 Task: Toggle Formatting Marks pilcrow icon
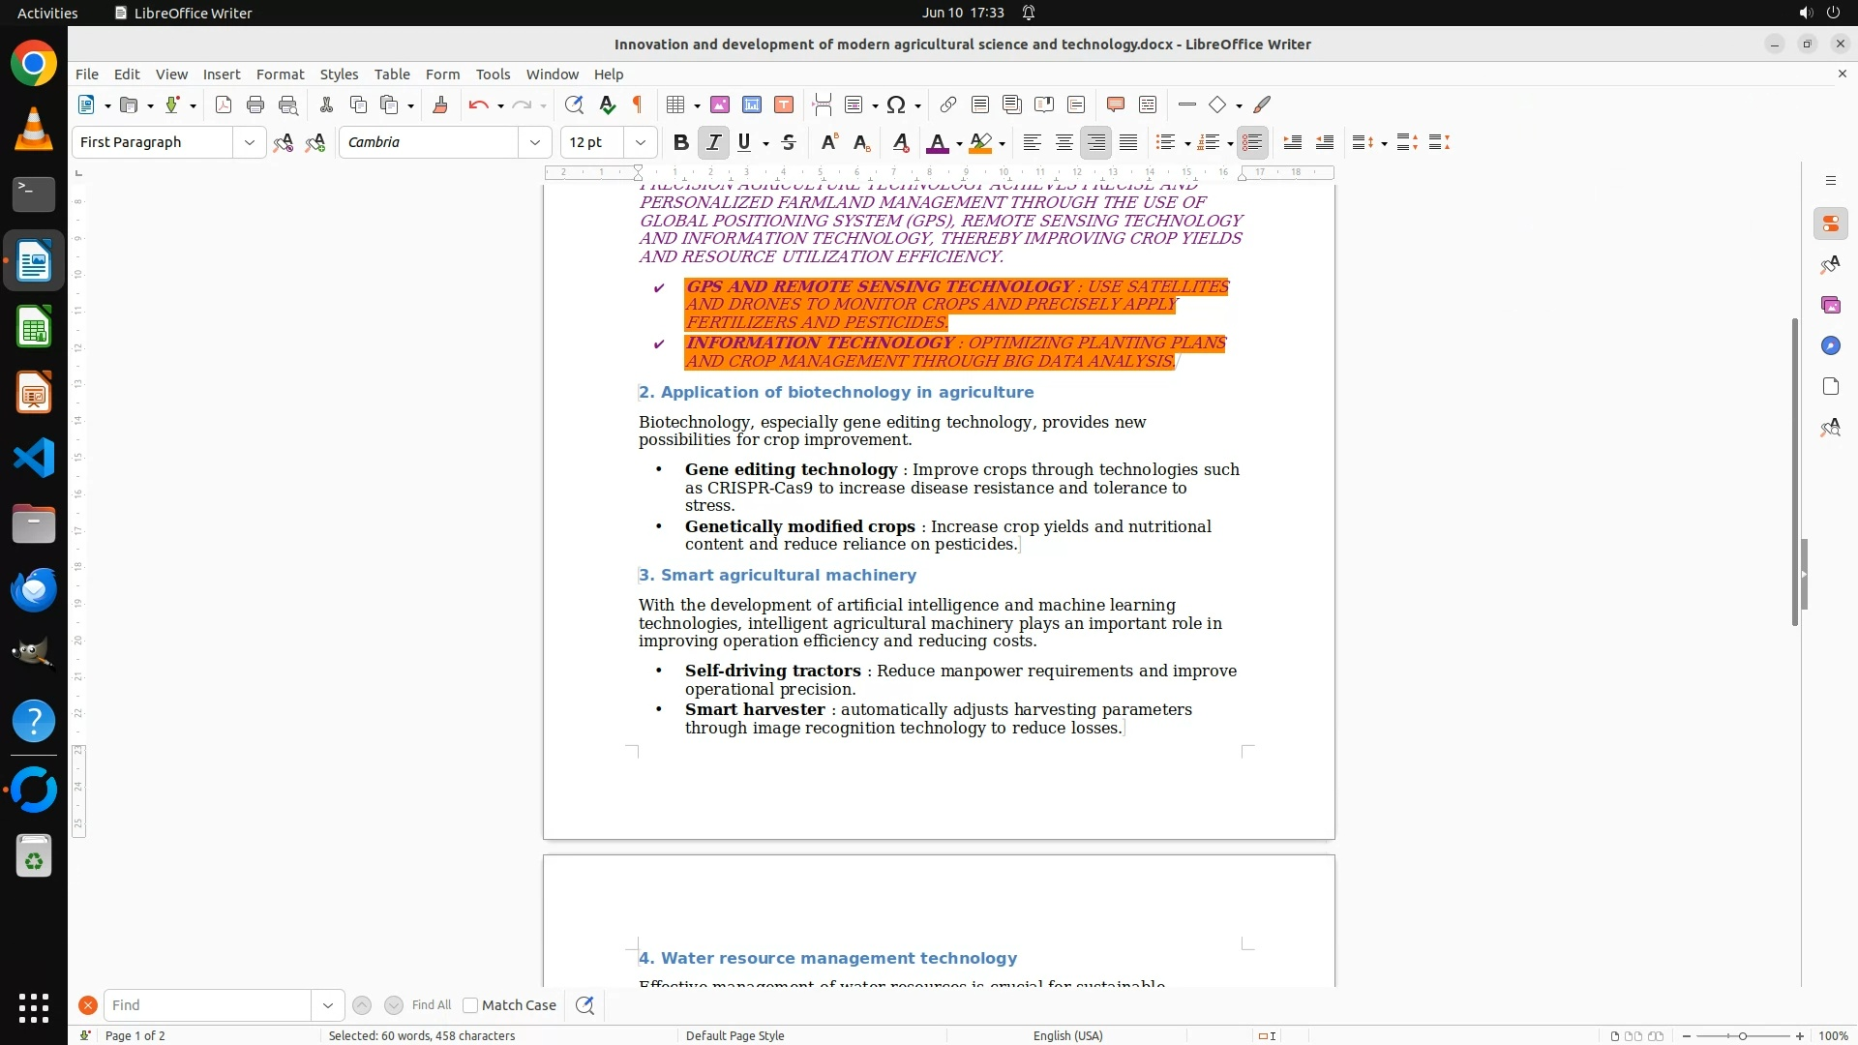pos(638,104)
